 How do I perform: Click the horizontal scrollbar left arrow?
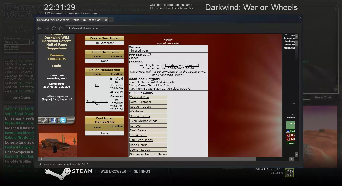[41, 159]
